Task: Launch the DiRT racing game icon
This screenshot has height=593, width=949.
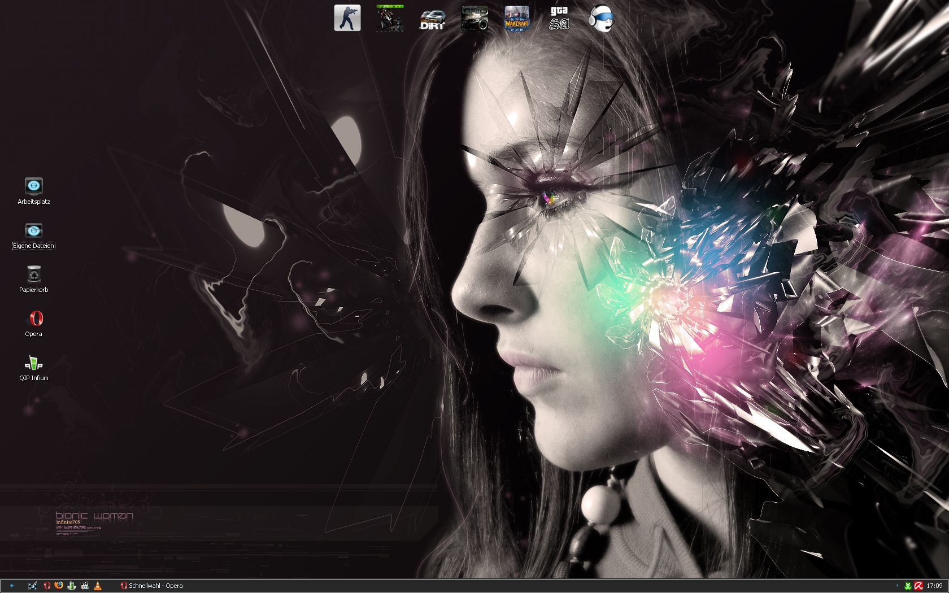Action: (432, 18)
